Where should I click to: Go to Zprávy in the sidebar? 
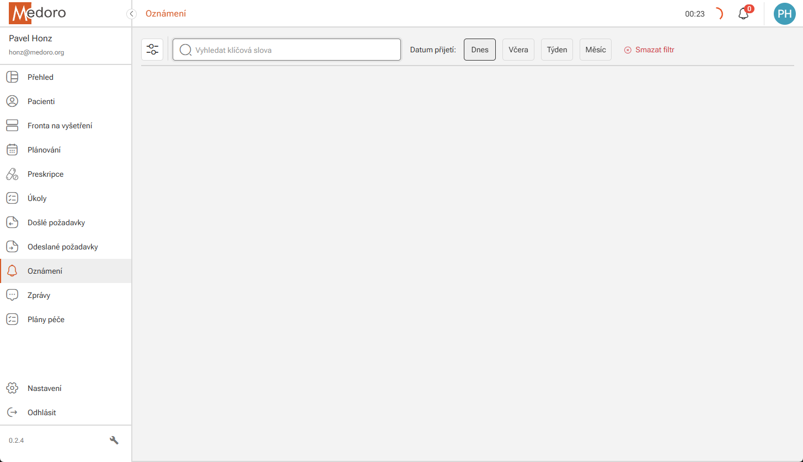pos(39,295)
